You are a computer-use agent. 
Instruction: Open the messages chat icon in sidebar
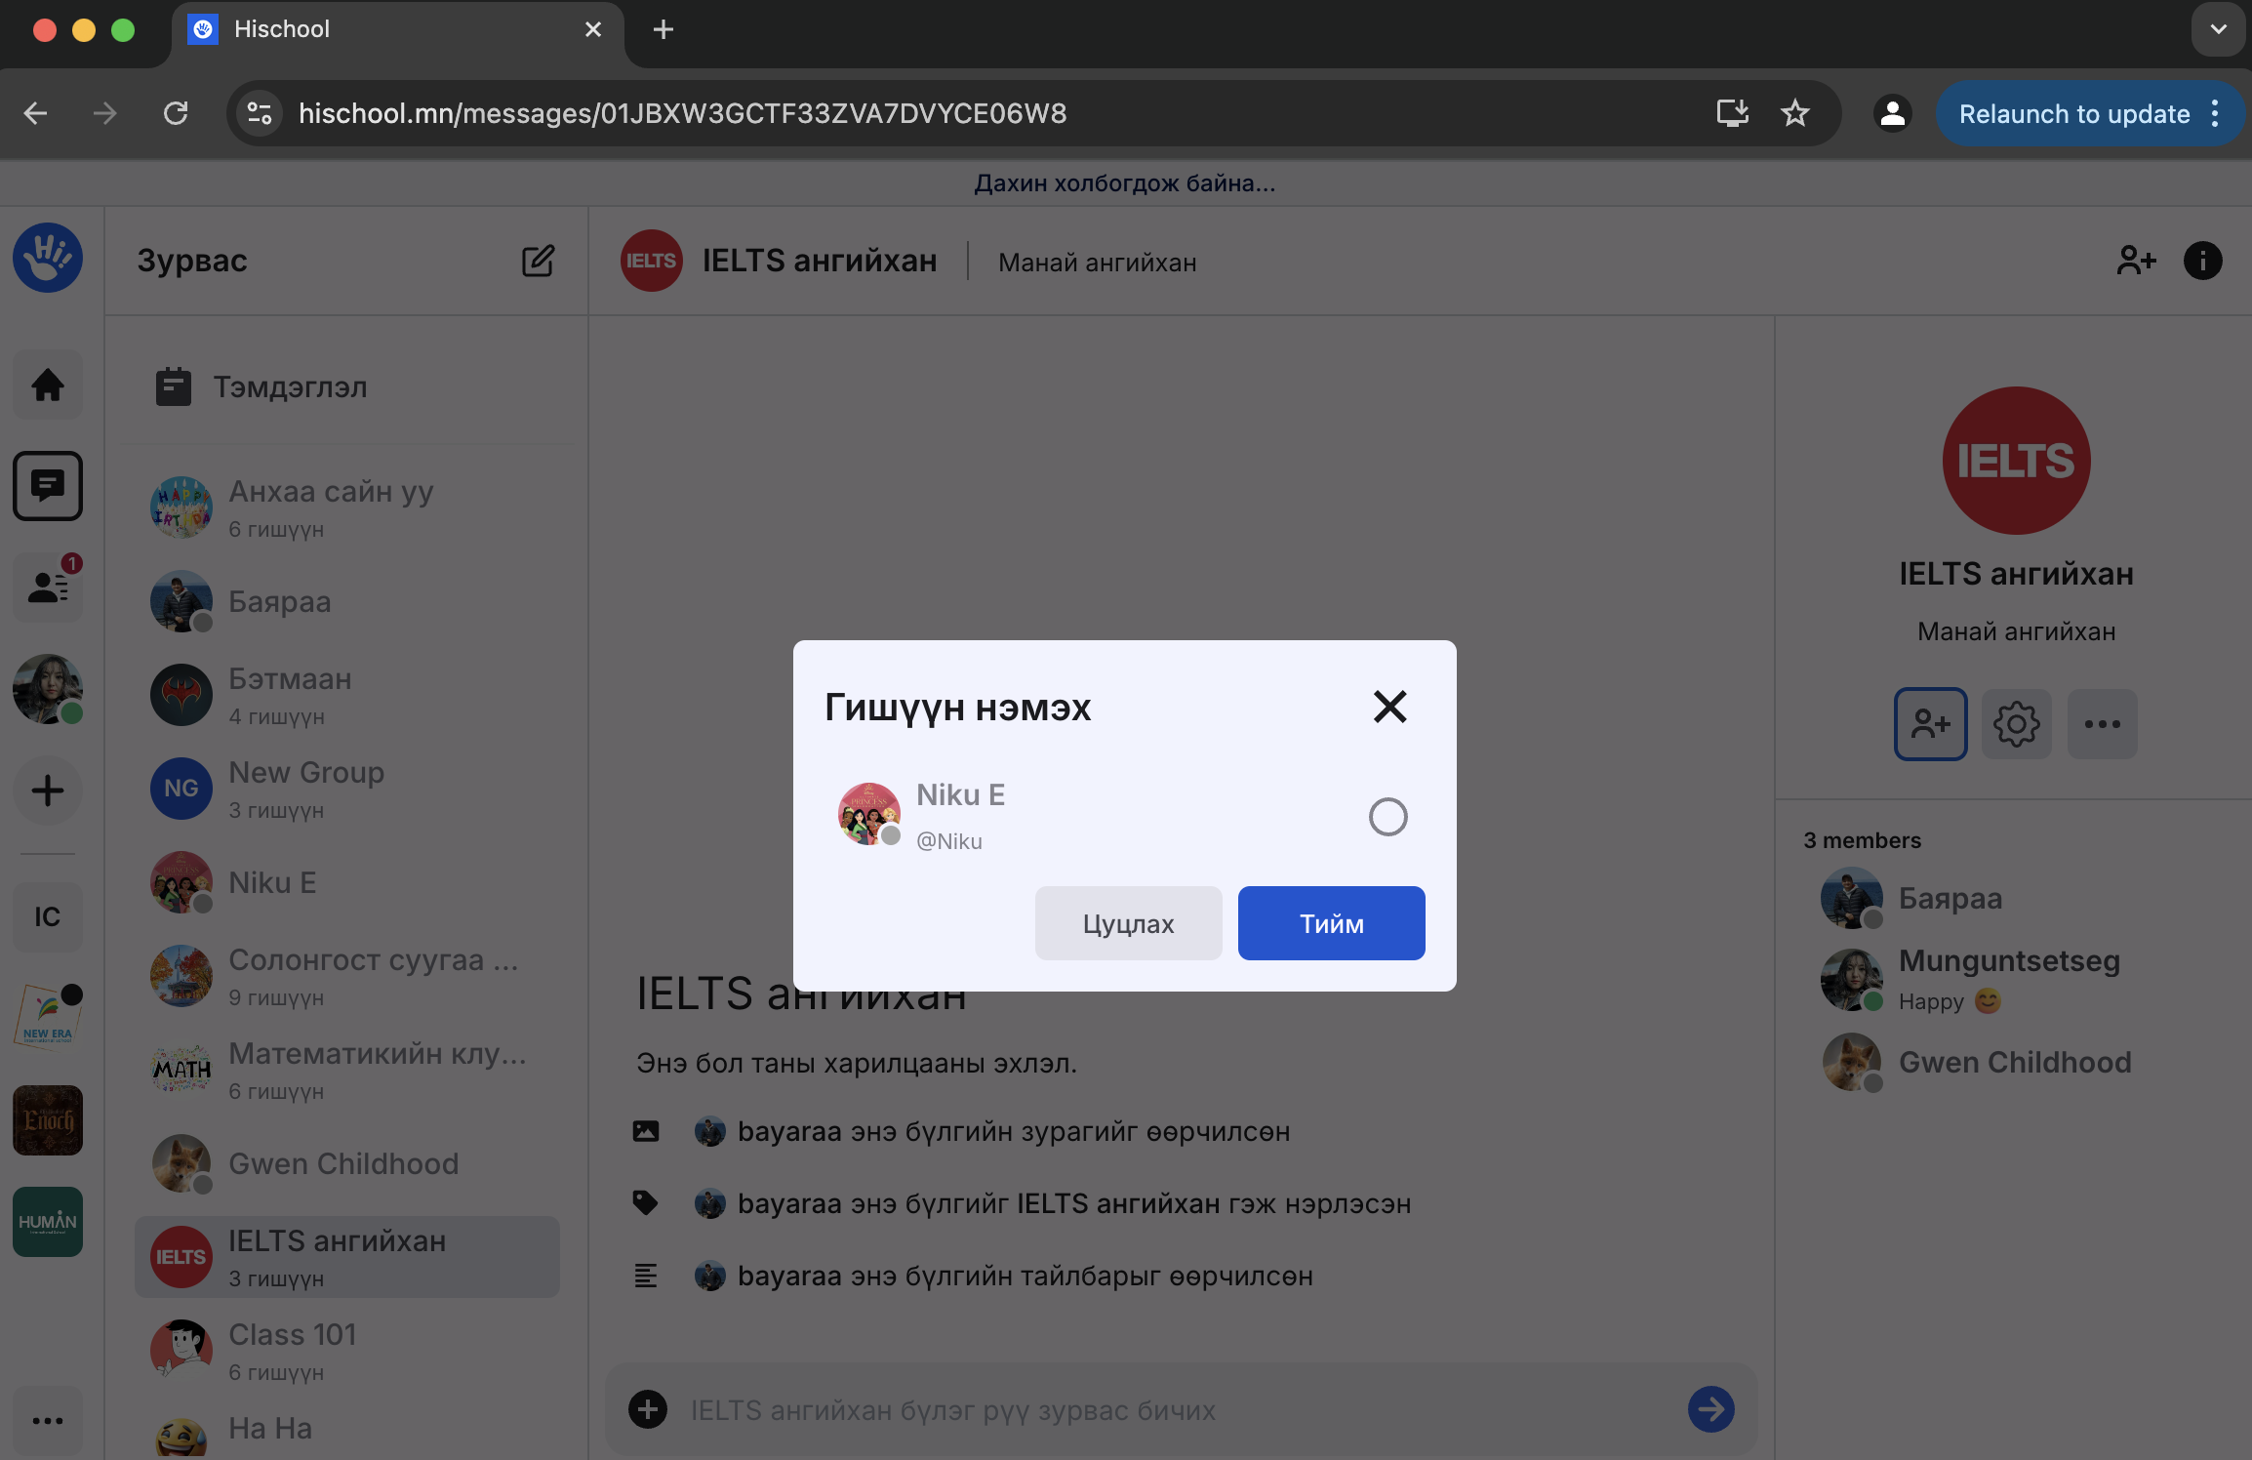click(x=47, y=485)
